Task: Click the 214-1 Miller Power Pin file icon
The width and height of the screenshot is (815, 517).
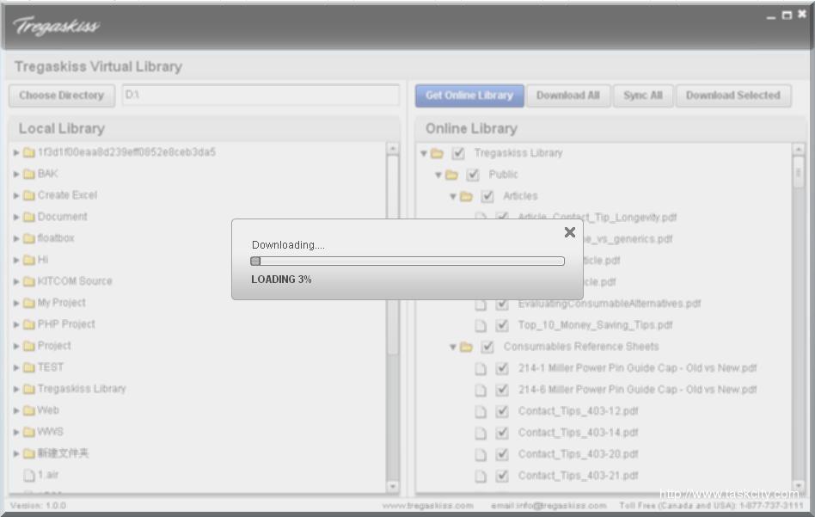Action: coord(481,369)
